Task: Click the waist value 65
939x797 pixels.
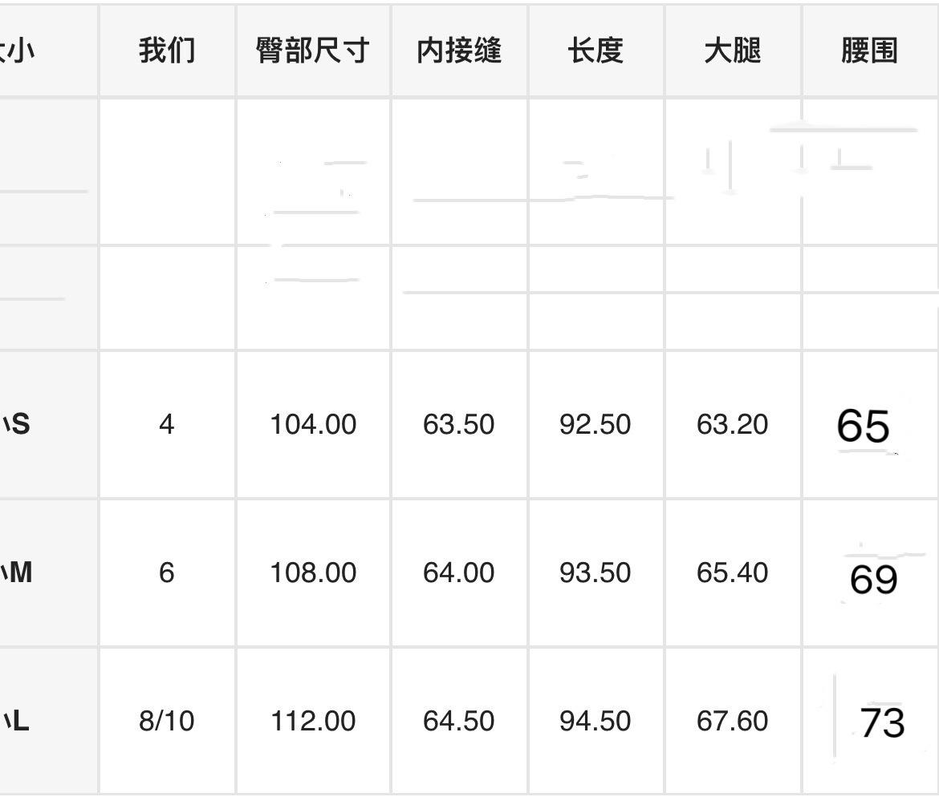Action: [864, 426]
